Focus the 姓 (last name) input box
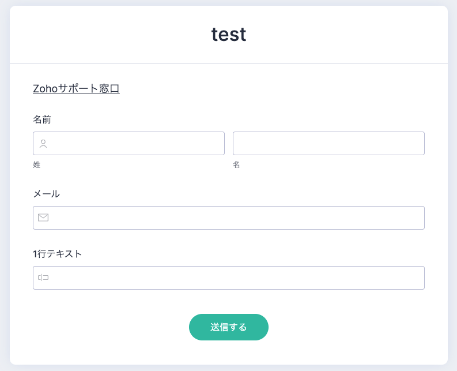Screen dimensions: 457x371 coord(135,144)
